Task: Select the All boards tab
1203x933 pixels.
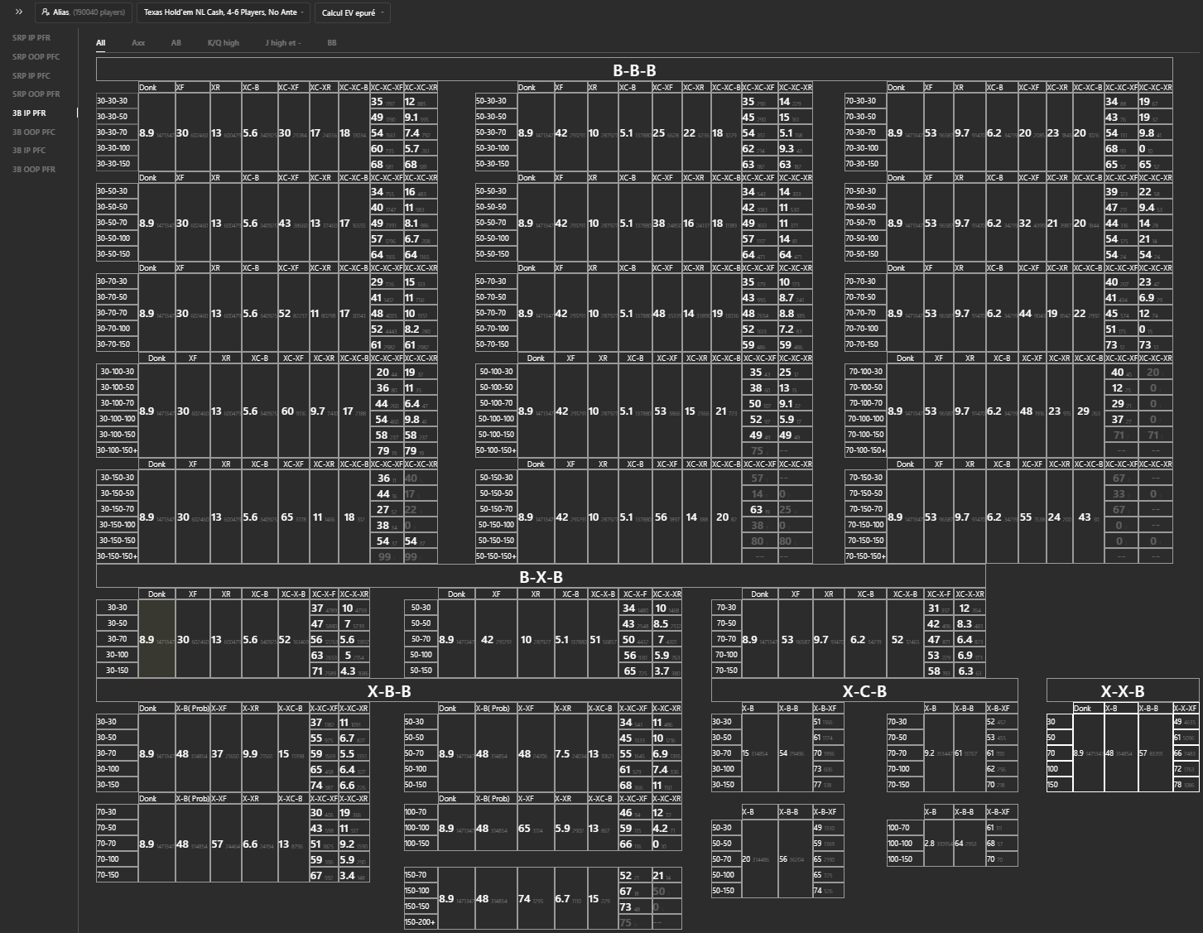Action: tap(100, 42)
